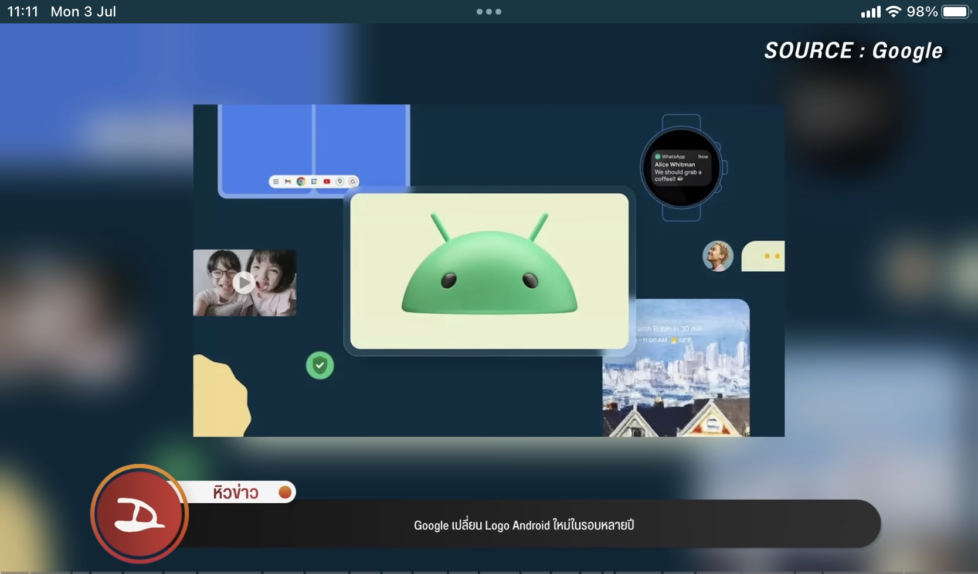The image size is (978, 574).
Task: Click the YouTube icon in the app dock
Action: click(x=327, y=182)
